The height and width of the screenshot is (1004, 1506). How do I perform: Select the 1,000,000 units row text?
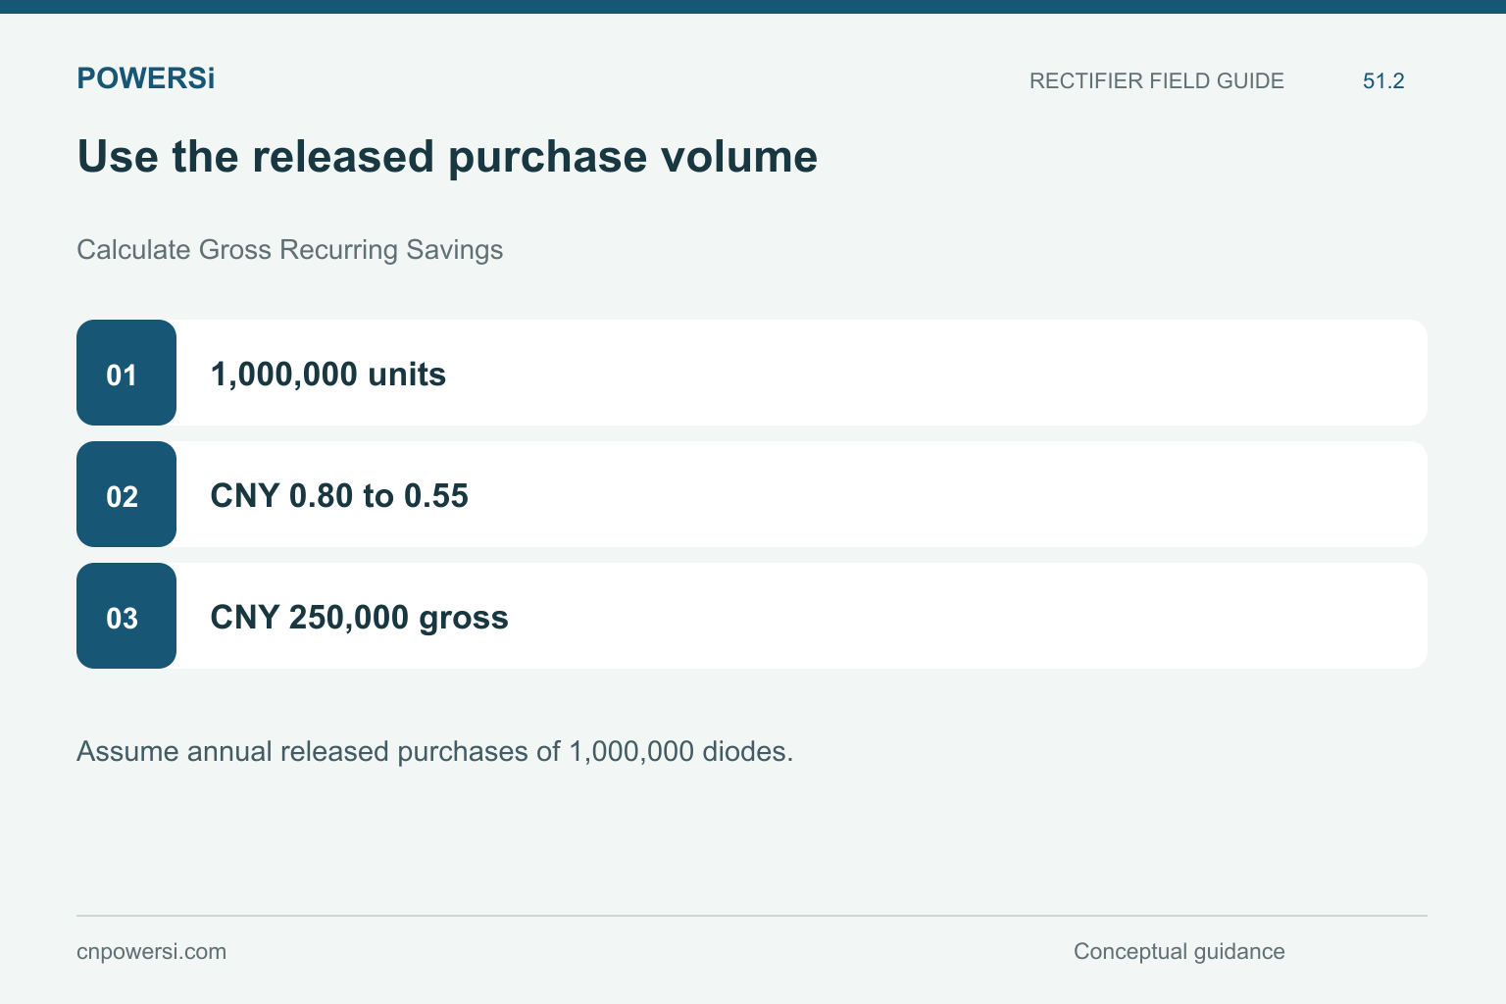point(328,375)
